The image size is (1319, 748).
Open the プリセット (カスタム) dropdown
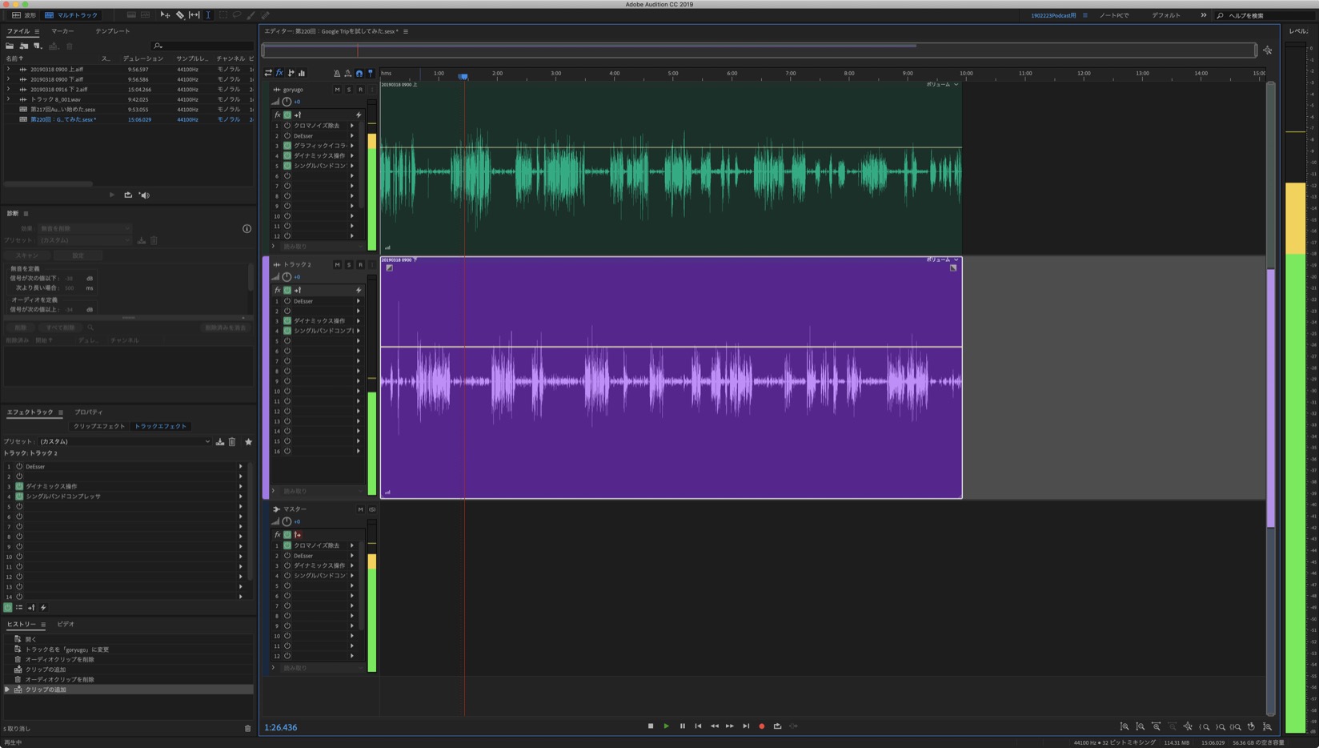(x=124, y=442)
